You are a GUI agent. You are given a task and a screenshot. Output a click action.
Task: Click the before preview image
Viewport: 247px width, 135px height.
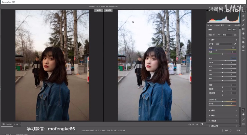coord(52,65)
